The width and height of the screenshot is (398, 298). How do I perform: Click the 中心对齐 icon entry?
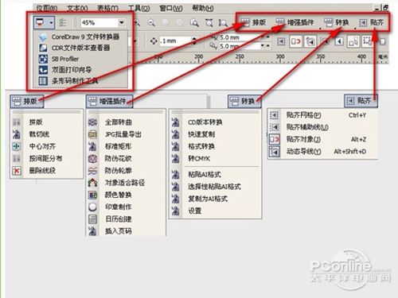pyautogui.click(x=17, y=146)
